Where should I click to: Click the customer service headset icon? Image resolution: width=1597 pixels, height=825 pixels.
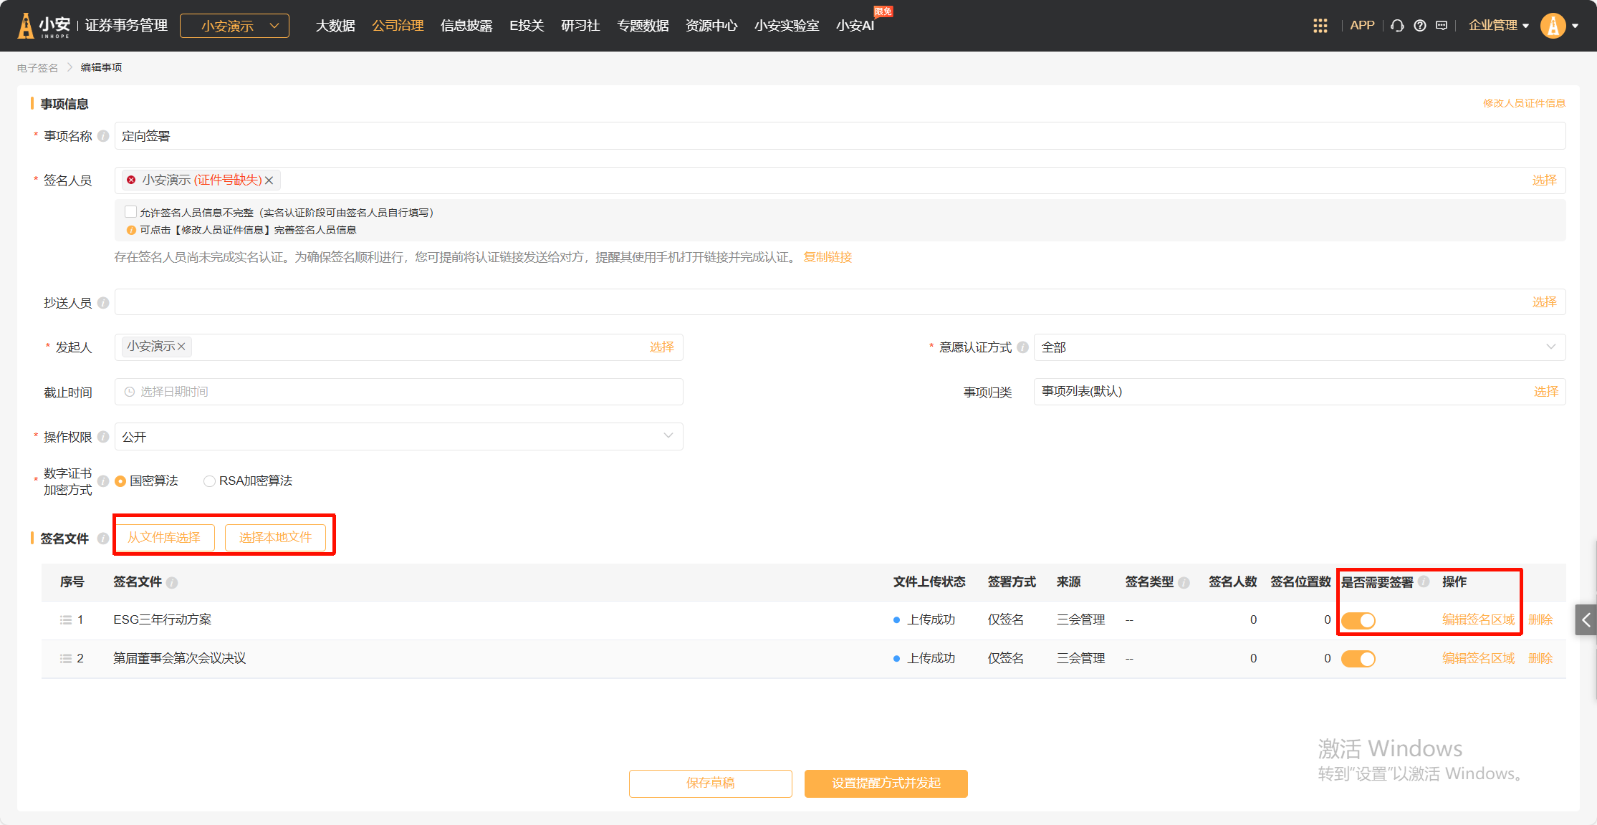point(1397,26)
